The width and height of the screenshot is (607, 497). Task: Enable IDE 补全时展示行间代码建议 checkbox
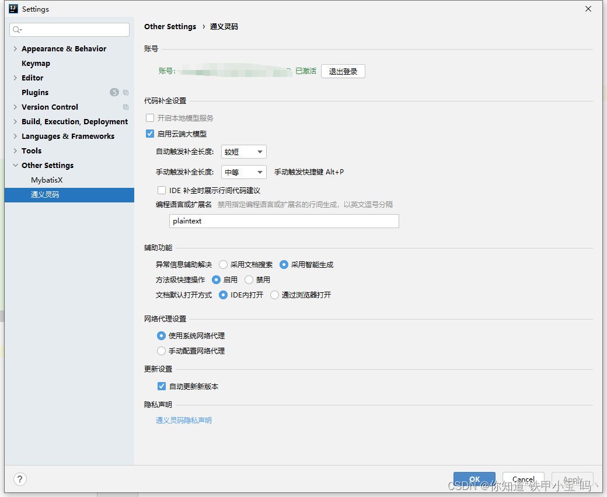(162, 190)
